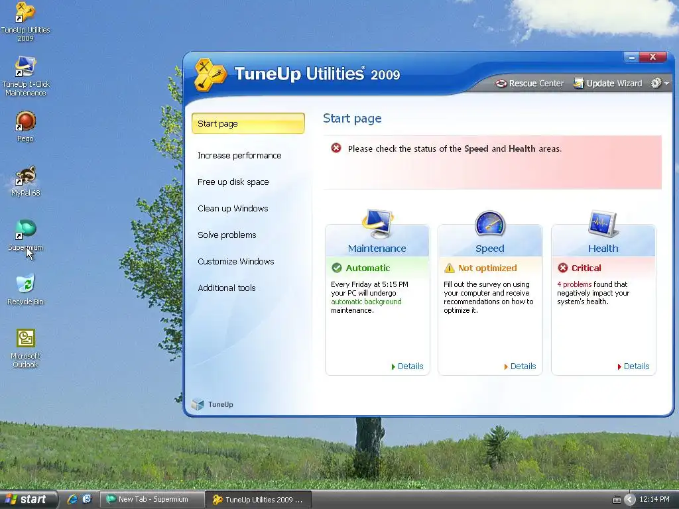Minimize the TuneUp Utilities window
The image size is (679, 509).
pos(631,57)
